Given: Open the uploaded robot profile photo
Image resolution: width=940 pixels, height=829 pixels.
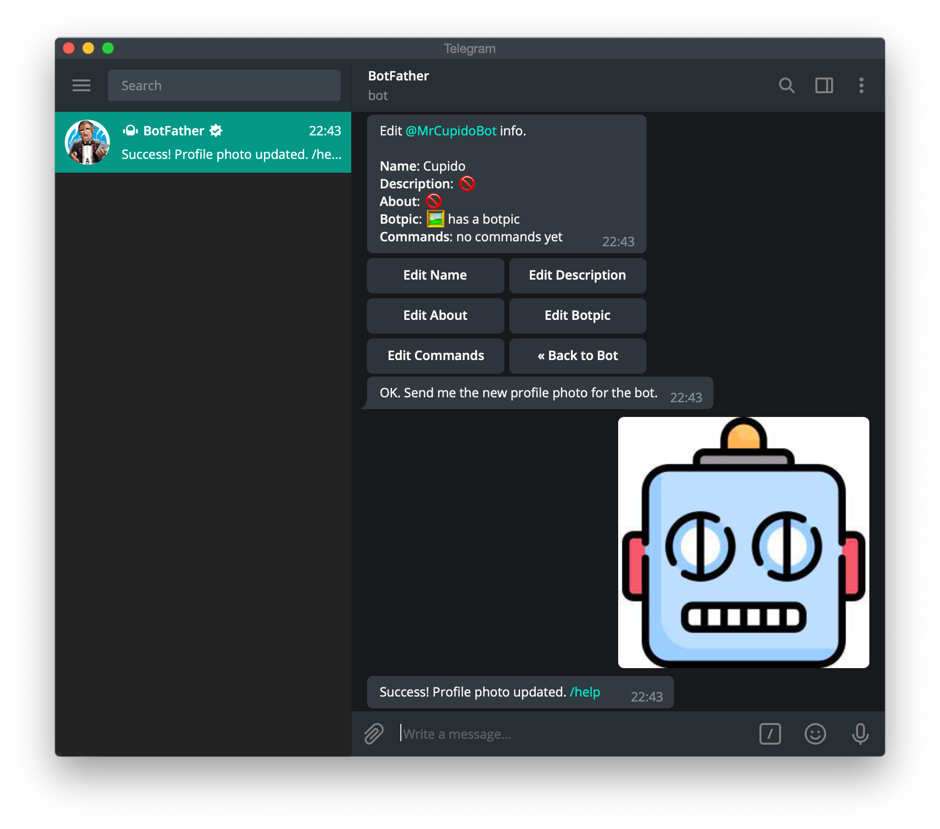Looking at the screenshot, I should [x=743, y=542].
